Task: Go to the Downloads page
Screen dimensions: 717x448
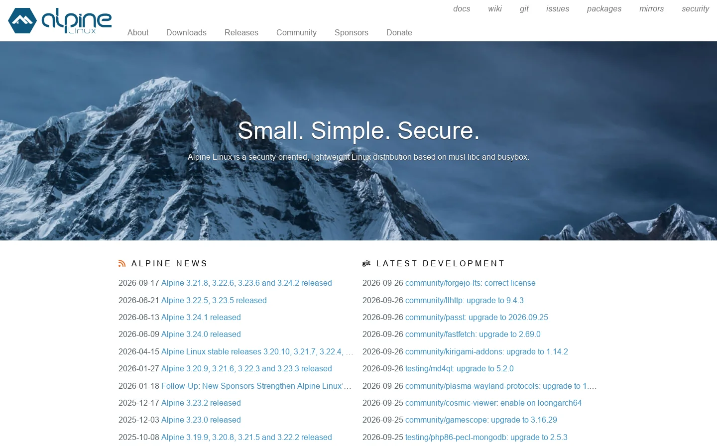Action: (186, 32)
